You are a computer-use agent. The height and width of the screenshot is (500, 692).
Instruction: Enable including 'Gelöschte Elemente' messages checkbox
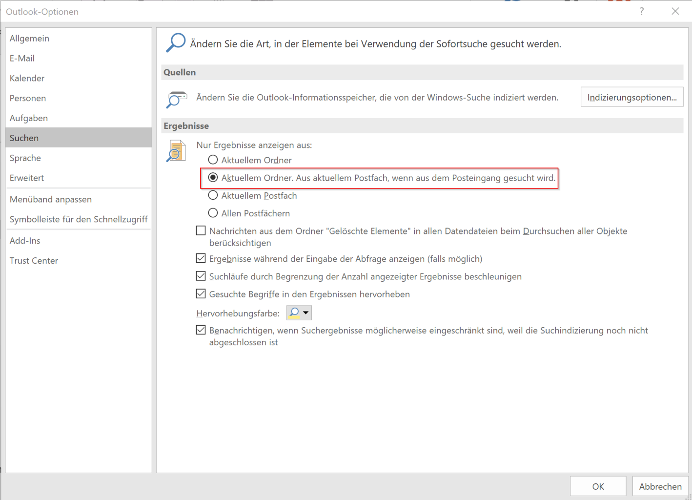pyautogui.click(x=201, y=230)
